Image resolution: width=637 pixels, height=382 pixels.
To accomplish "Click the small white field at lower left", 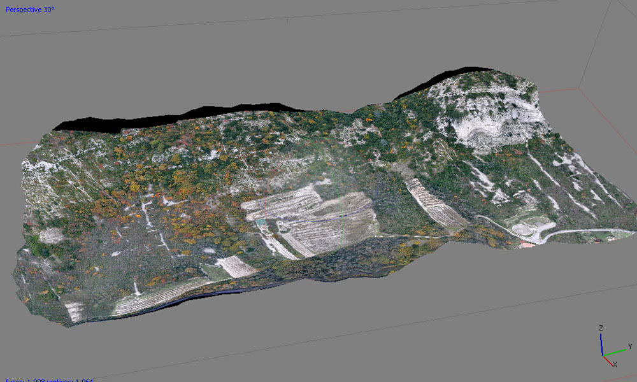I will (234, 266).
